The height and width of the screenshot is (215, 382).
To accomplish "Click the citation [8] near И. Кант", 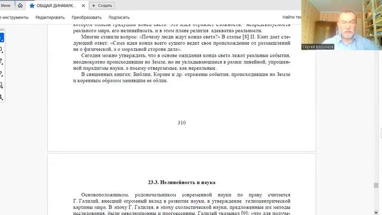I will point(245,37).
